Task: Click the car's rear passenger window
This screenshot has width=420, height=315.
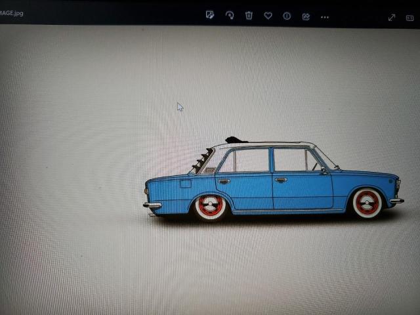Action: (x=244, y=161)
